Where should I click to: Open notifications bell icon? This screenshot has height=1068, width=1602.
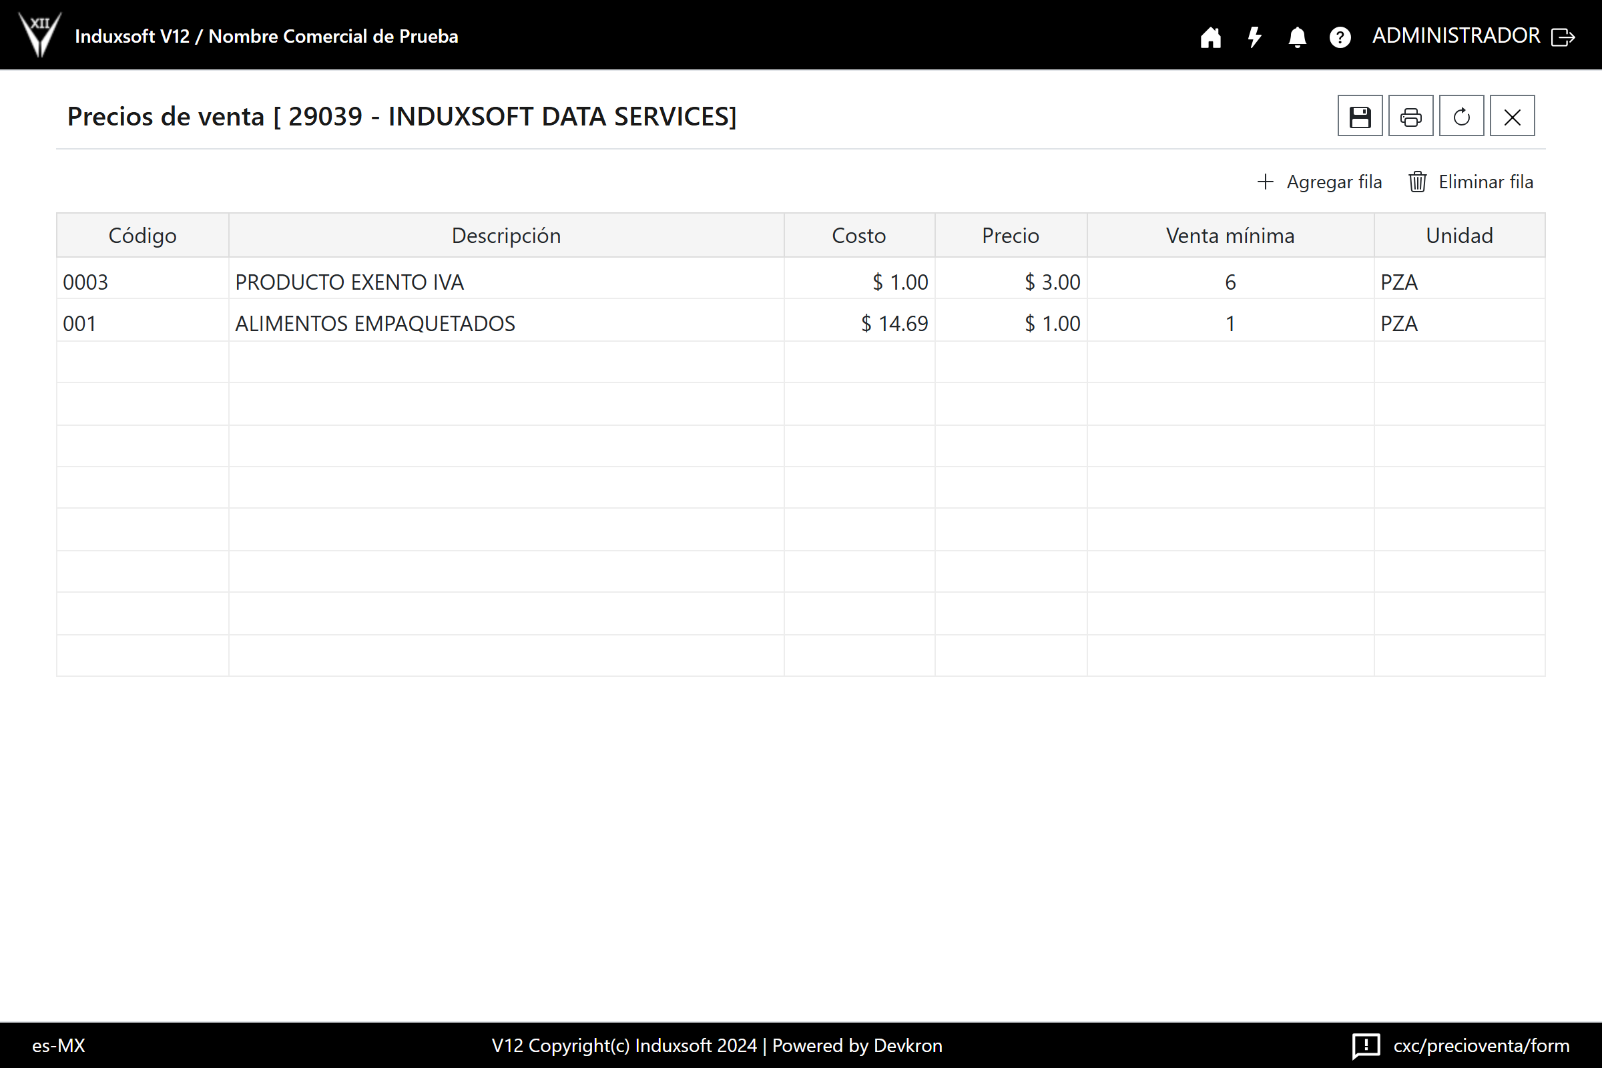[x=1297, y=37]
